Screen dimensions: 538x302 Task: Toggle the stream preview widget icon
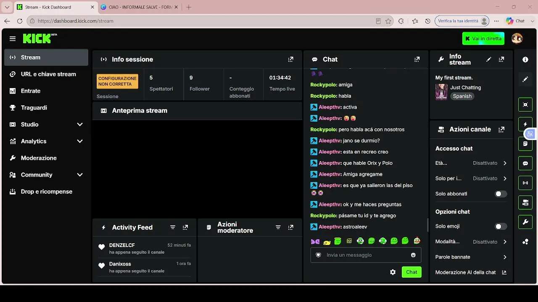[525, 104]
